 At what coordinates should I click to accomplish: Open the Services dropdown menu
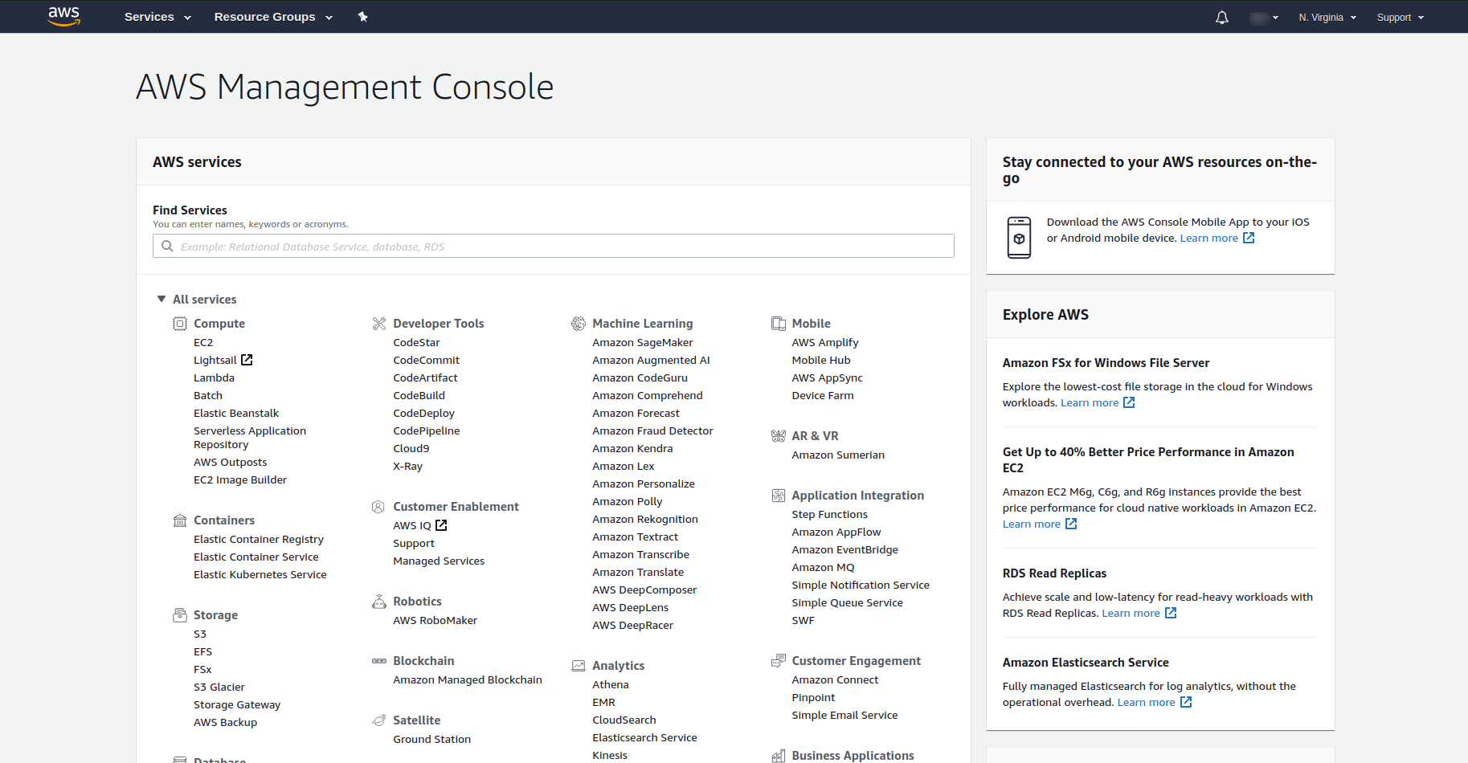pos(157,17)
